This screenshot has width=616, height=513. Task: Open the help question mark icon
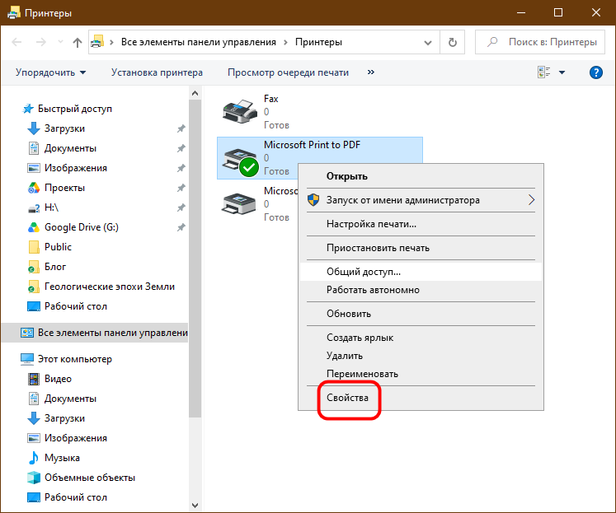click(x=596, y=72)
